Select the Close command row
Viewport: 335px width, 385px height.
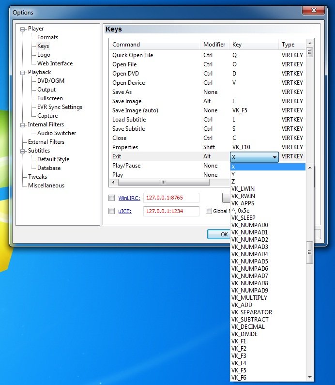(208, 138)
